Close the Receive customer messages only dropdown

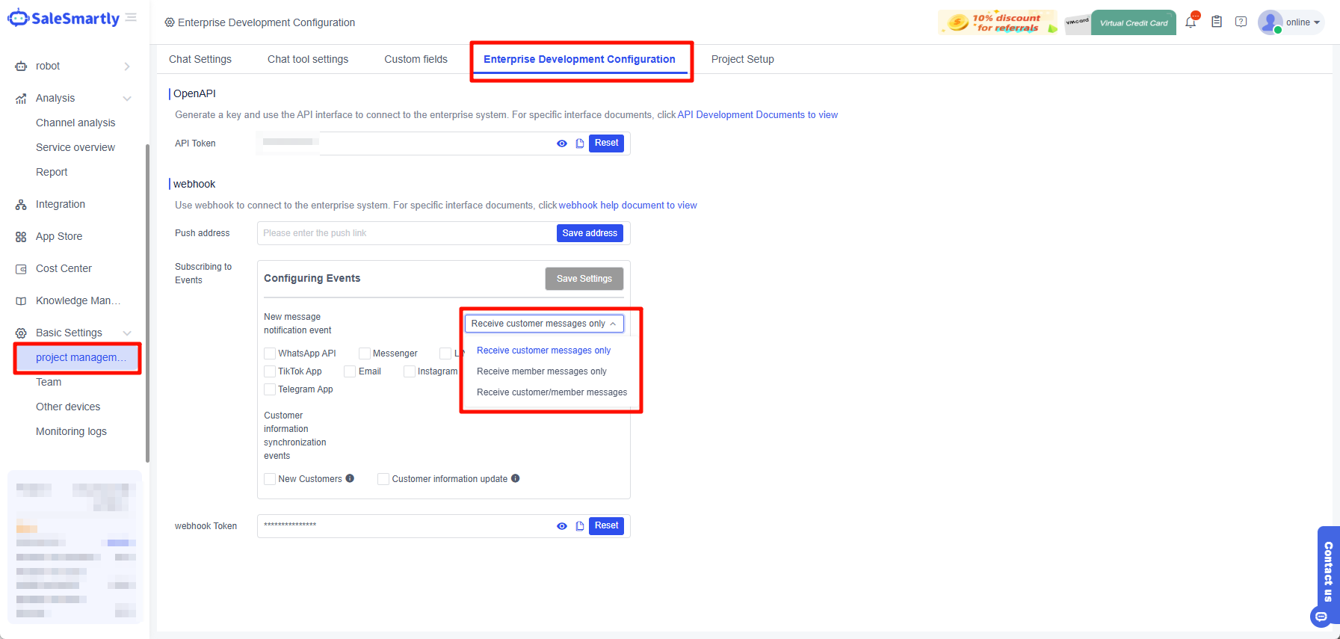tap(544, 324)
